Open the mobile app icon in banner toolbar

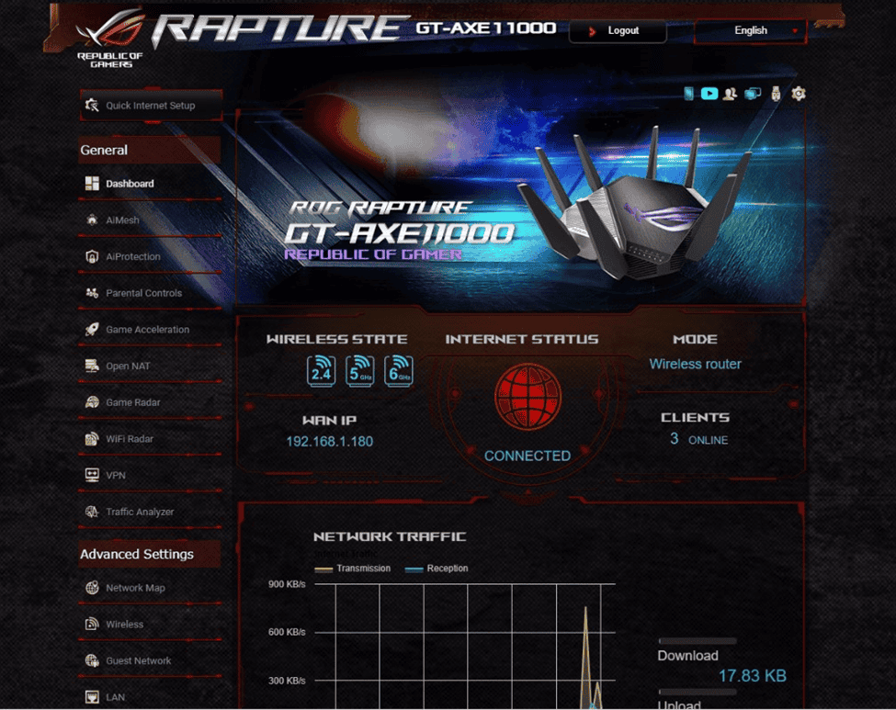[689, 93]
